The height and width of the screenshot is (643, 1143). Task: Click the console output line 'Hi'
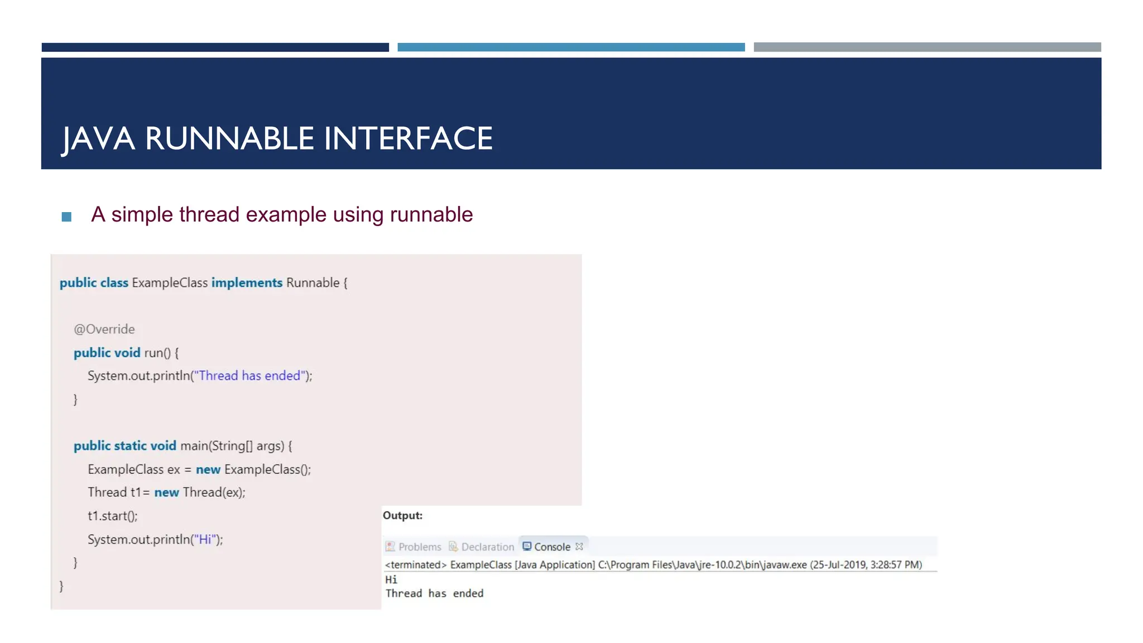coord(391,580)
